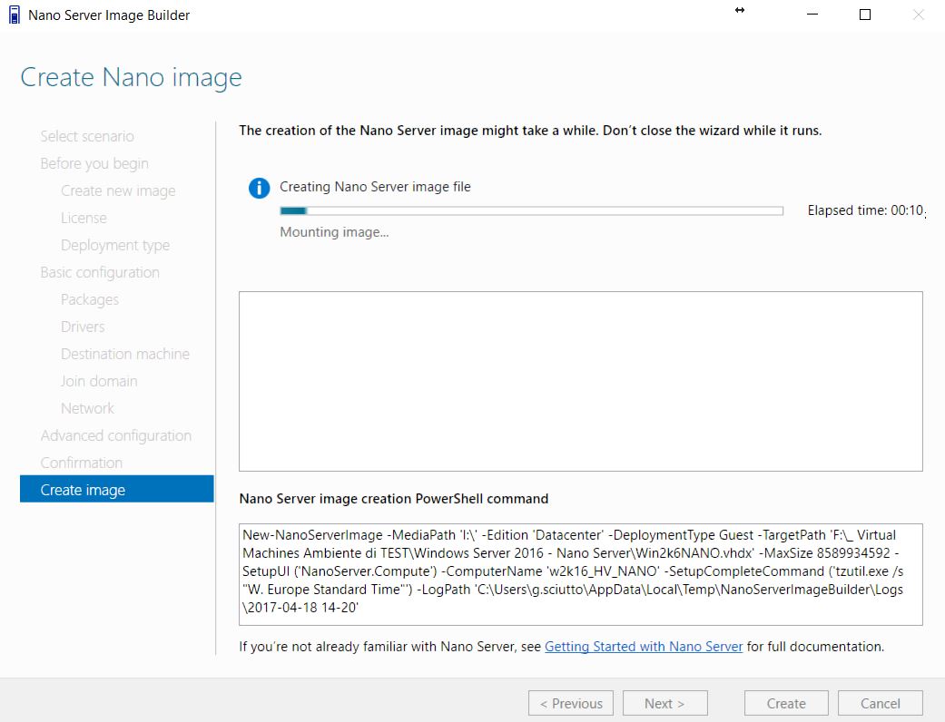Click the PowerShell command text box
Image resolution: width=945 pixels, height=722 pixels.
point(580,574)
